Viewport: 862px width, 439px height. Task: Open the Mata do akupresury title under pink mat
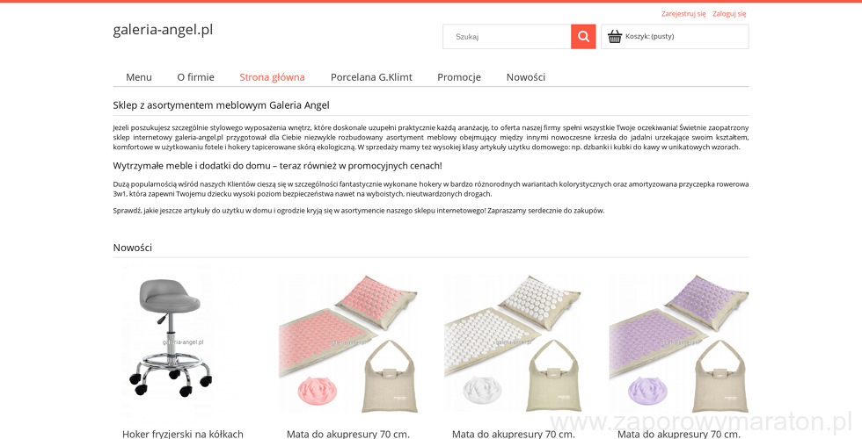pos(348,434)
